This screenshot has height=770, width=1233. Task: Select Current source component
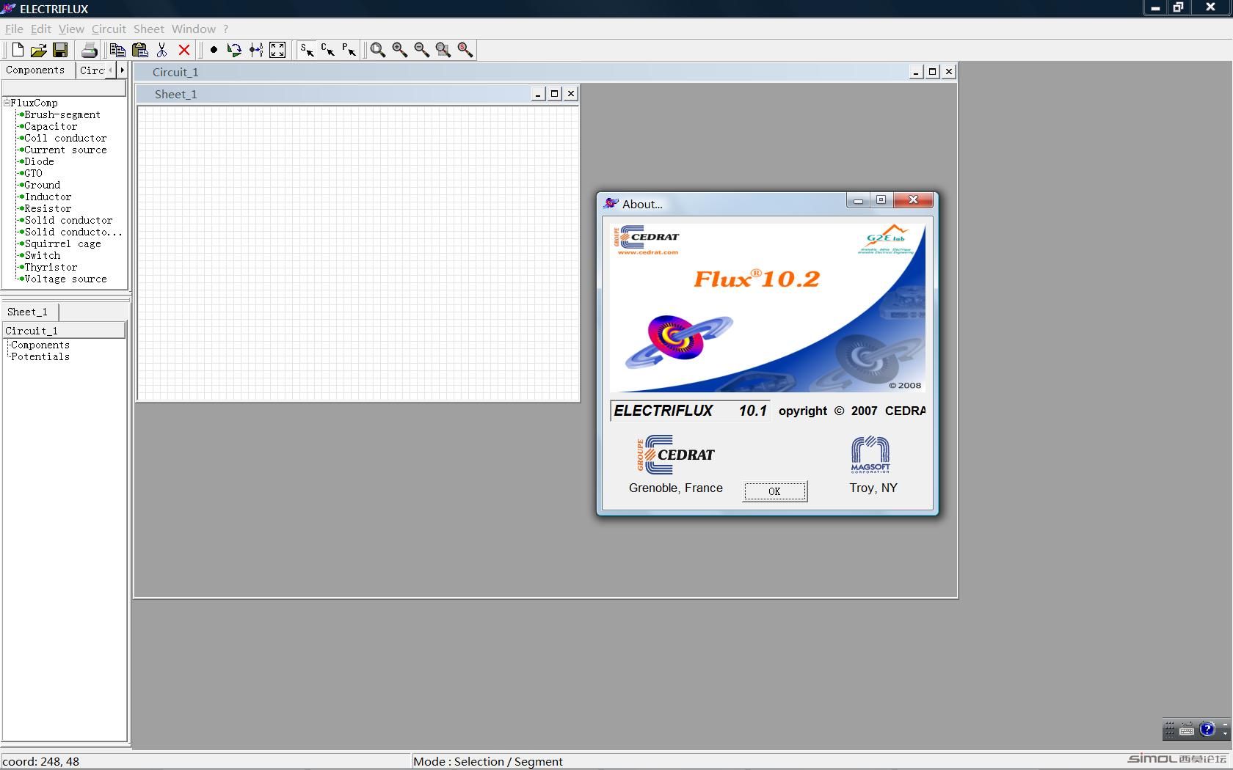coord(65,150)
